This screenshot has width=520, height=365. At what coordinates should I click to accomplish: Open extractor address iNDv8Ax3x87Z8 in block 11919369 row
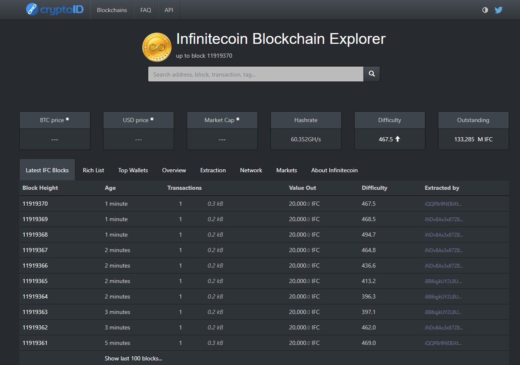point(444,220)
